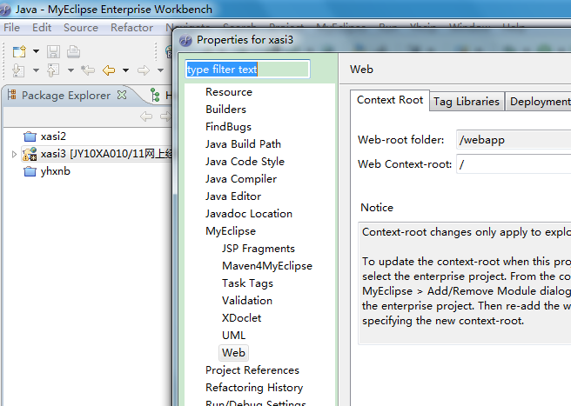Select Project References page
This screenshot has height=406, width=571.
tap(252, 370)
